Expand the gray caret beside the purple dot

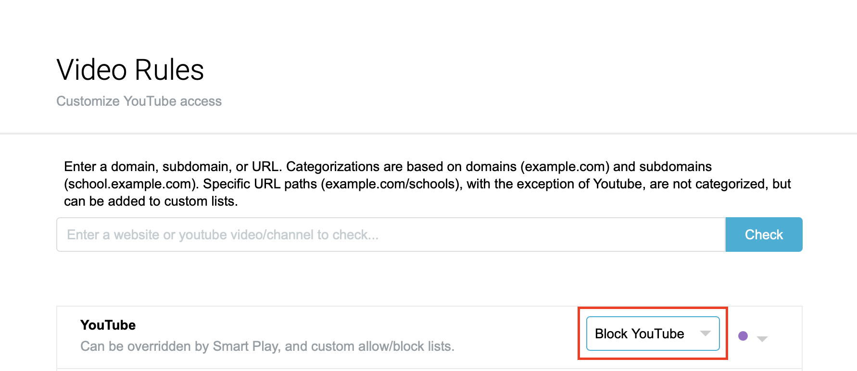762,339
